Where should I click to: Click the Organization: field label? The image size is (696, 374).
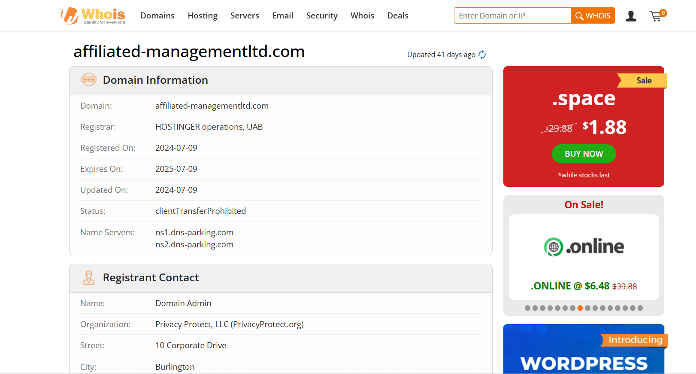[105, 324]
